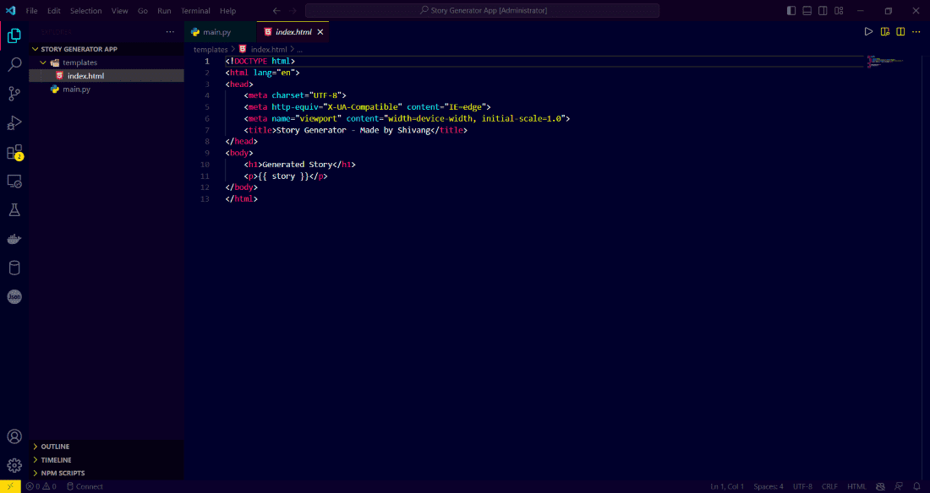Open the View menu
This screenshot has width=930, height=493.
[x=120, y=11]
